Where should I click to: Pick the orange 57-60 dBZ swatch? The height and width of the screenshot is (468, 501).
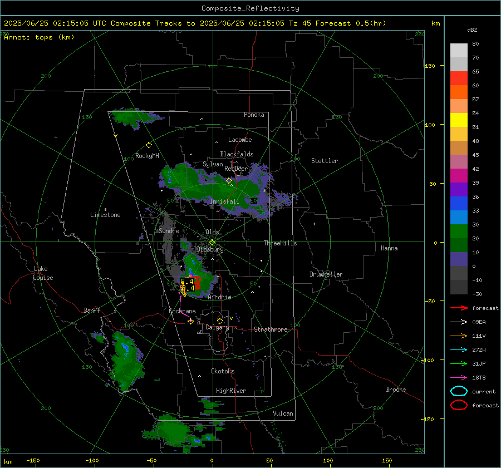click(x=459, y=92)
